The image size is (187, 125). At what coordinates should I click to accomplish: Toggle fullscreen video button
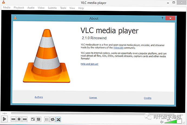(33, 119)
